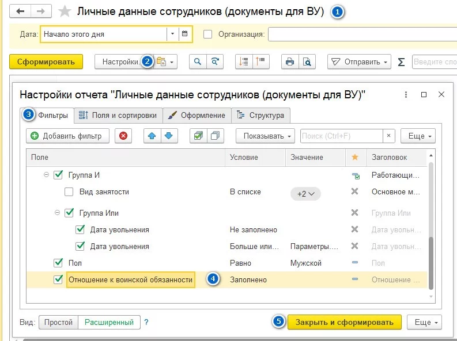Click the Поле column header
457x341 pixels.
coord(126,157)
